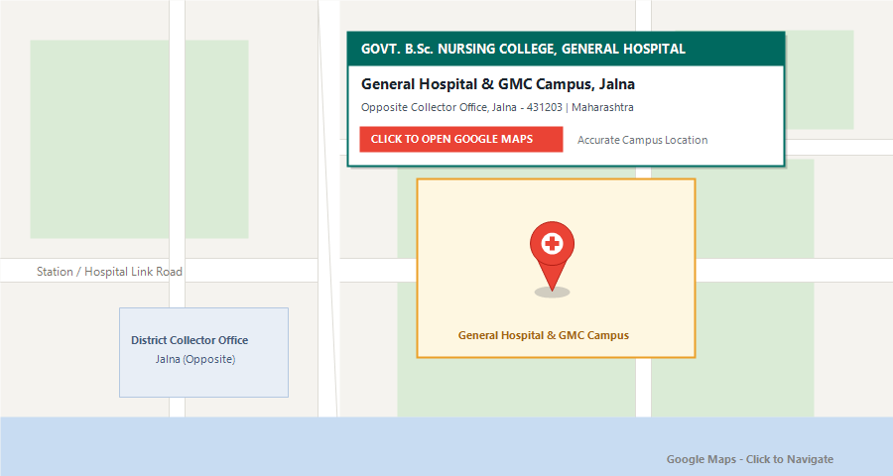
Task: Open Google Maps via the red button
Action: 461,139
